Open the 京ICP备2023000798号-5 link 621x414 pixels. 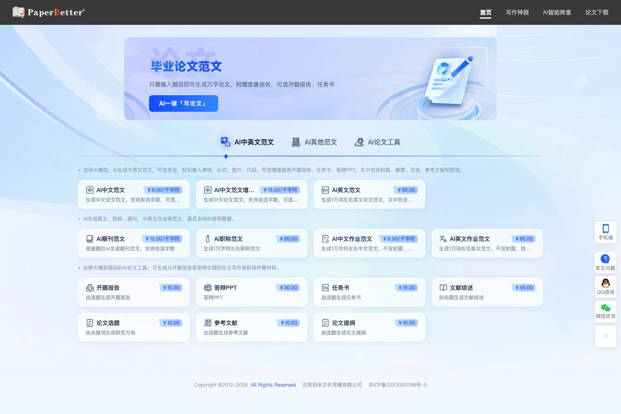[398, 385]
